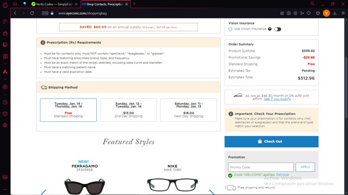Toggle the Use Vision Insurance switch

277,29
